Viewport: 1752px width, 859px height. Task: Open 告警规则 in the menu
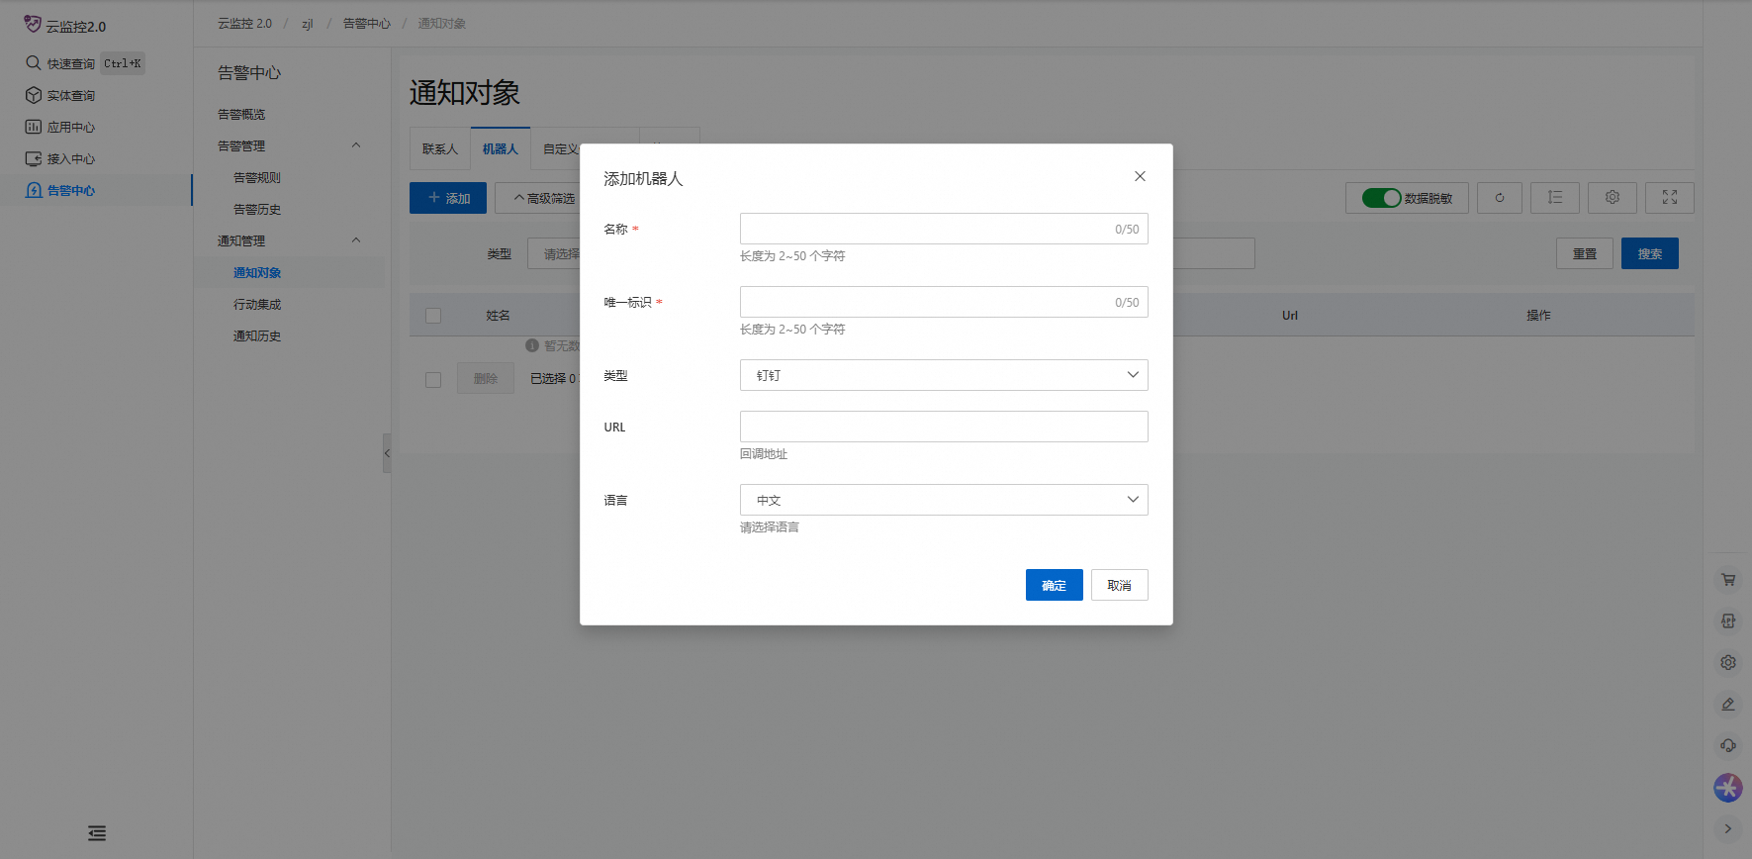click(x=257, y=178)
